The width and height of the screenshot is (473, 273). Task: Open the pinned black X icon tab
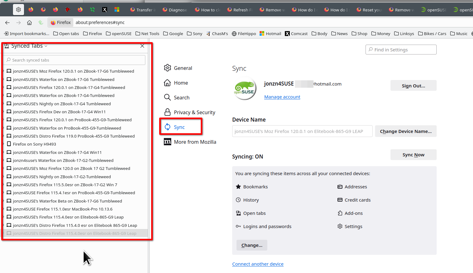click(x=105, y=10)
